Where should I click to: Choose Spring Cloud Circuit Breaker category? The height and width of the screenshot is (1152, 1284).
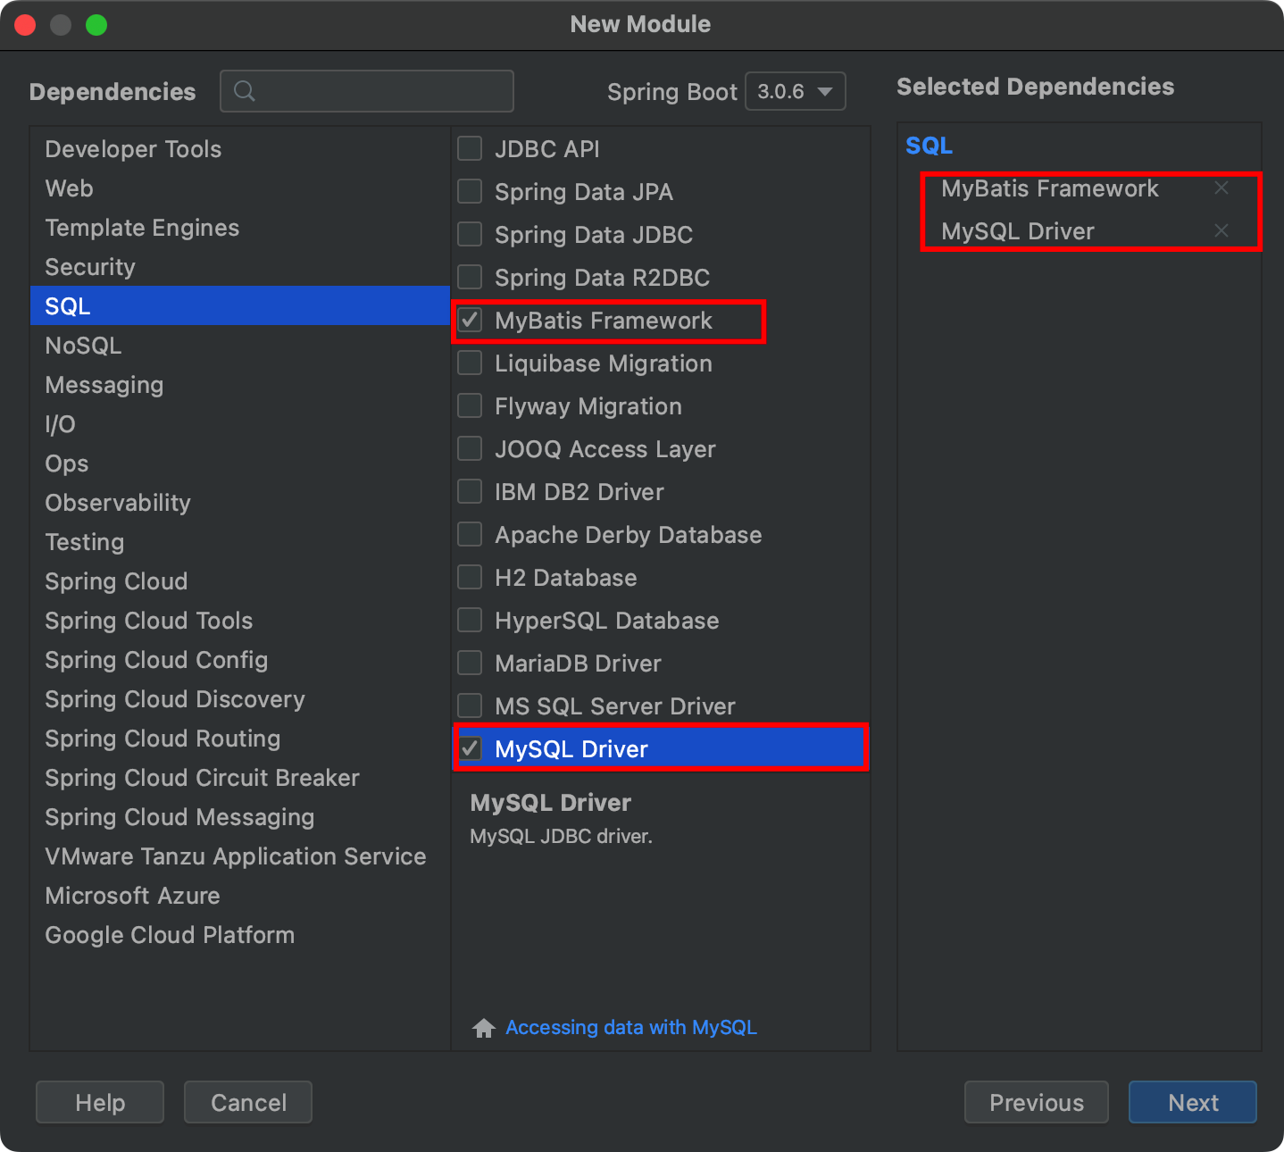click(239, 778)
